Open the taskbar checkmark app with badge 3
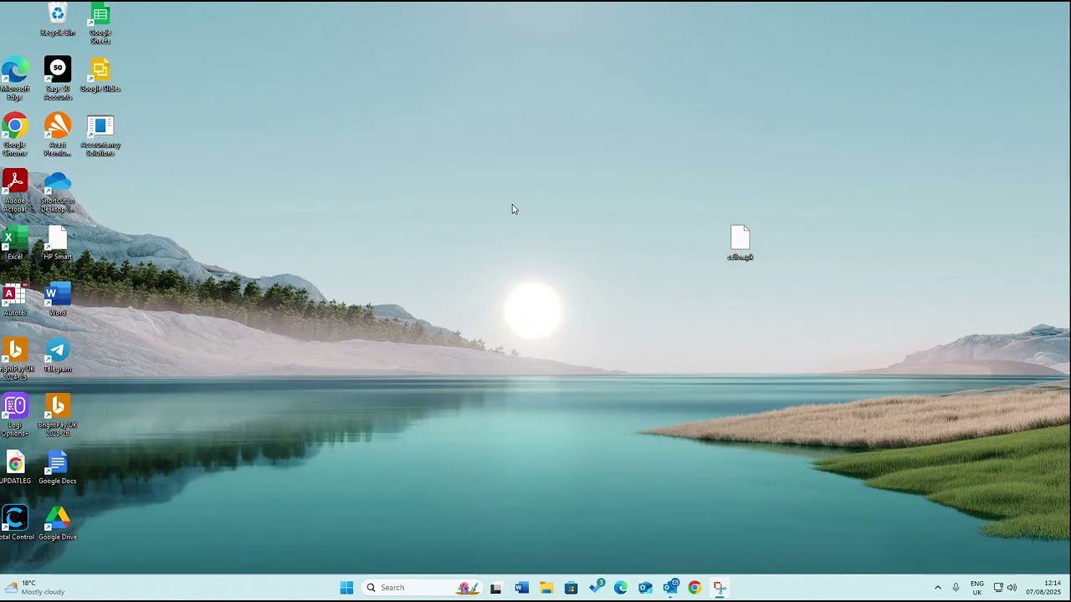The width and height of the screenshot is (1071, 602). (597, 587)
